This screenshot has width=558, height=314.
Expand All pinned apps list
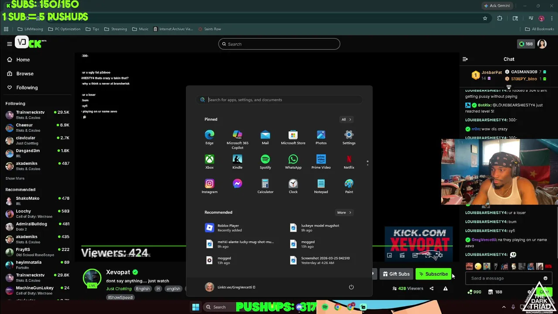pyautogui.click(x=346, y=119)
